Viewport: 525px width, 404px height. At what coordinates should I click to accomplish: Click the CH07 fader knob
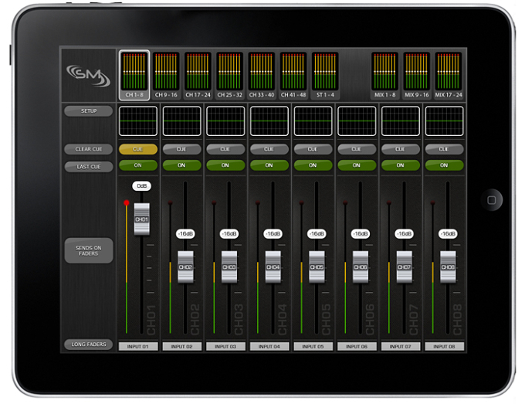(404, 267)
